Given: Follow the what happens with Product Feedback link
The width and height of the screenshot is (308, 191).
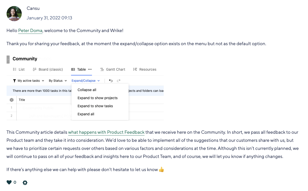Looking at the screenshot, I should 106,132.
